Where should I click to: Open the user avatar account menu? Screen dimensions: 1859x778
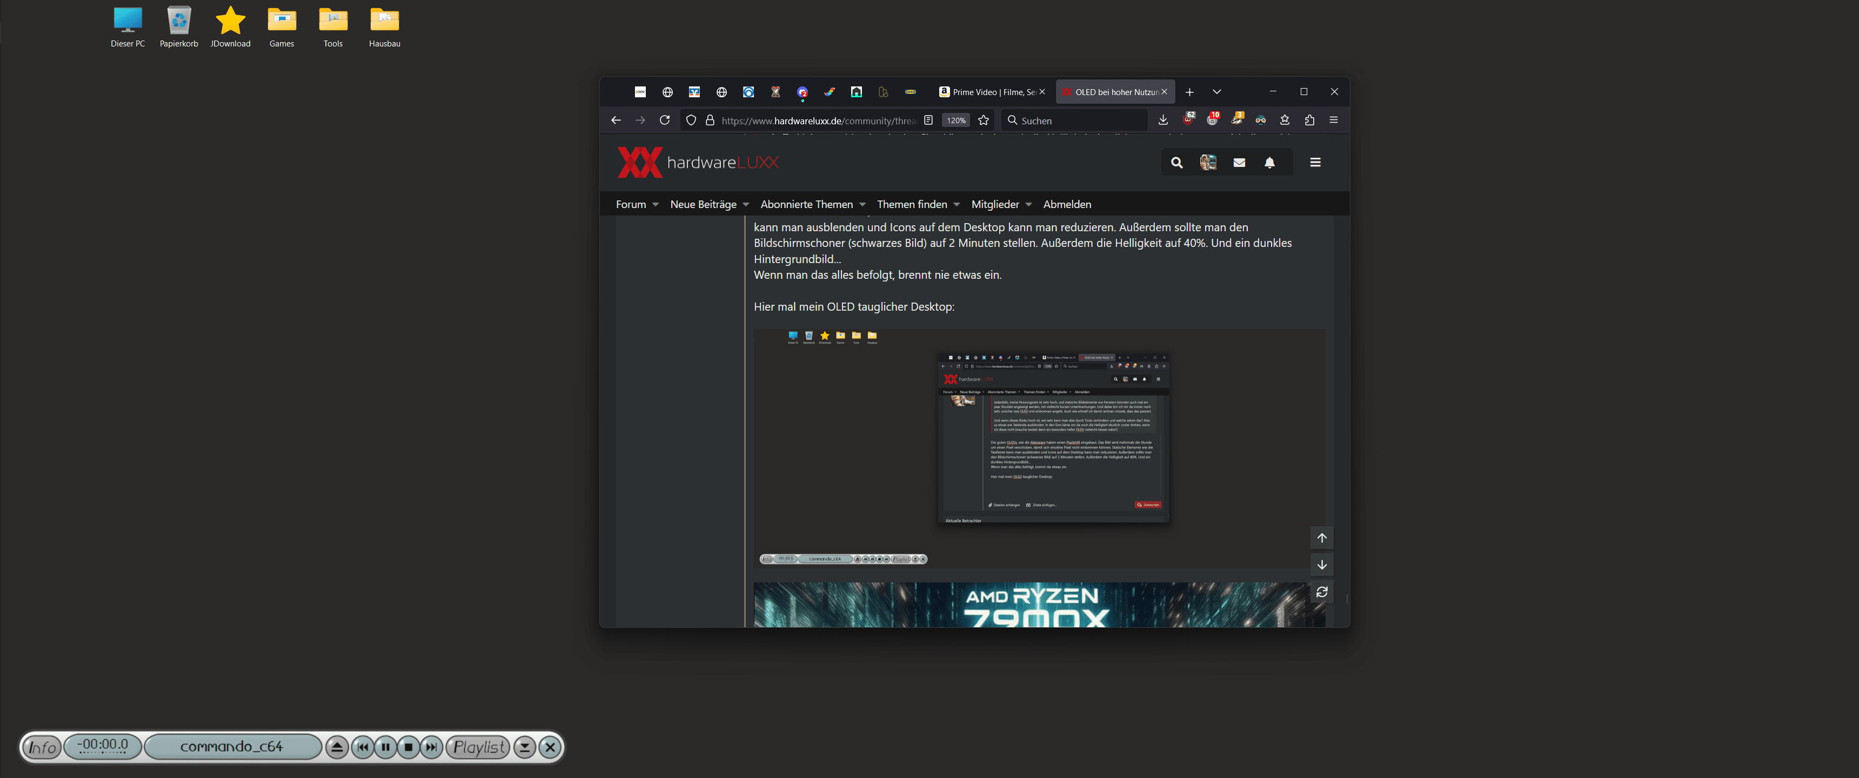tap(1208, 163)
